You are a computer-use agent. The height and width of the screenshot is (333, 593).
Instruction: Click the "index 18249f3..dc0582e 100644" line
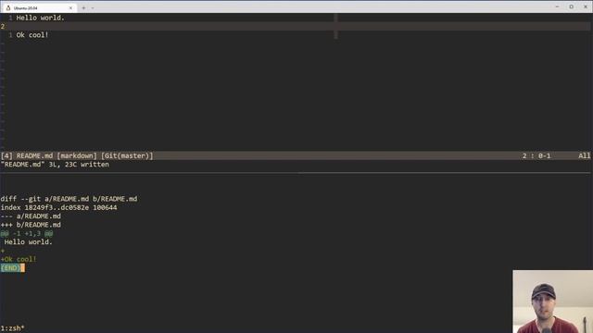58,207
